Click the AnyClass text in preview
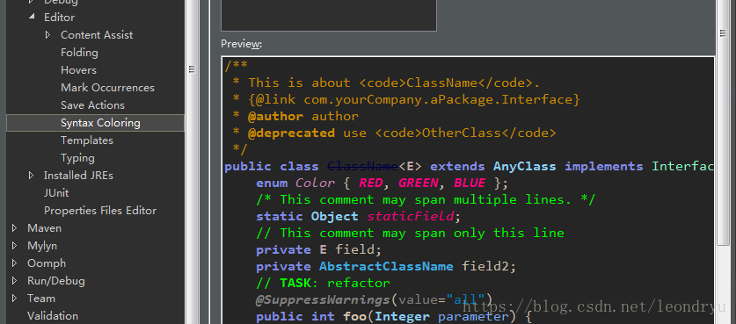736x324 pixels. (524, 166)
